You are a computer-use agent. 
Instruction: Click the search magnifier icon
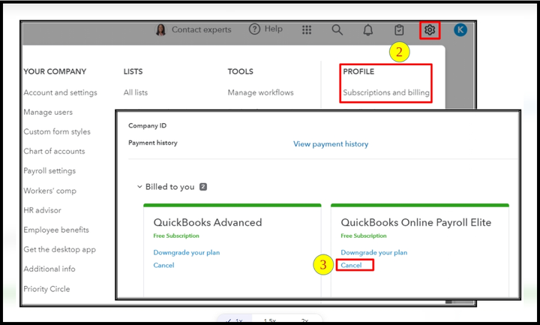pyautogui.click(x=337, y=30)
